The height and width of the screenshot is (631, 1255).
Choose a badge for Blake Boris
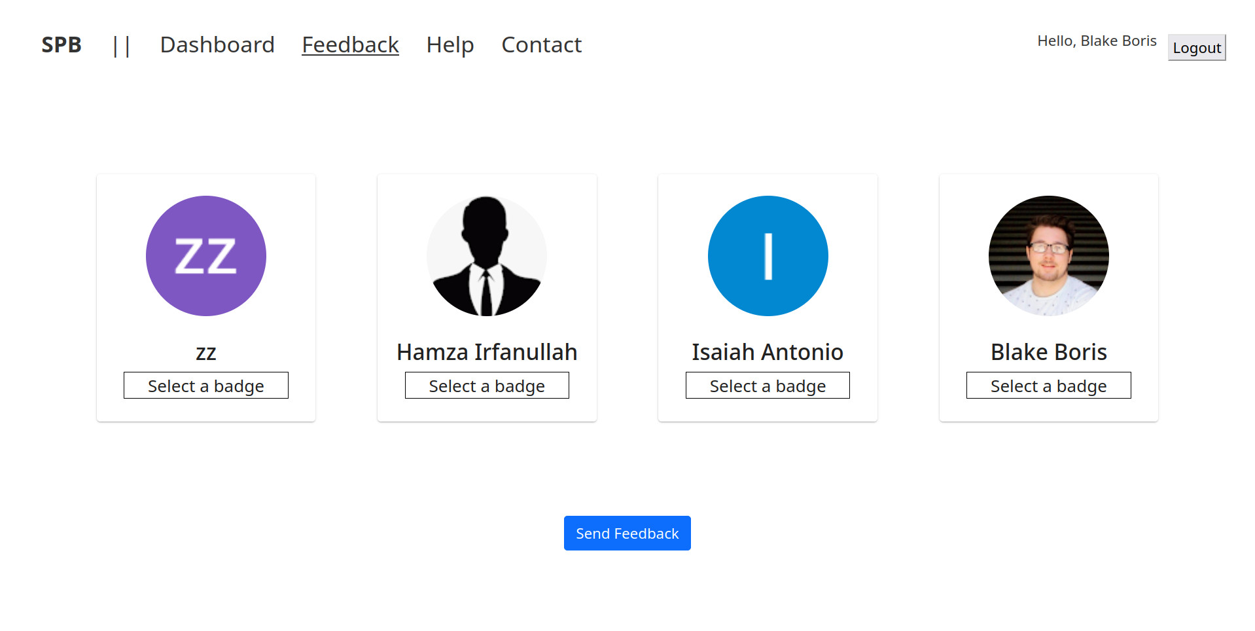point(1048,386)
